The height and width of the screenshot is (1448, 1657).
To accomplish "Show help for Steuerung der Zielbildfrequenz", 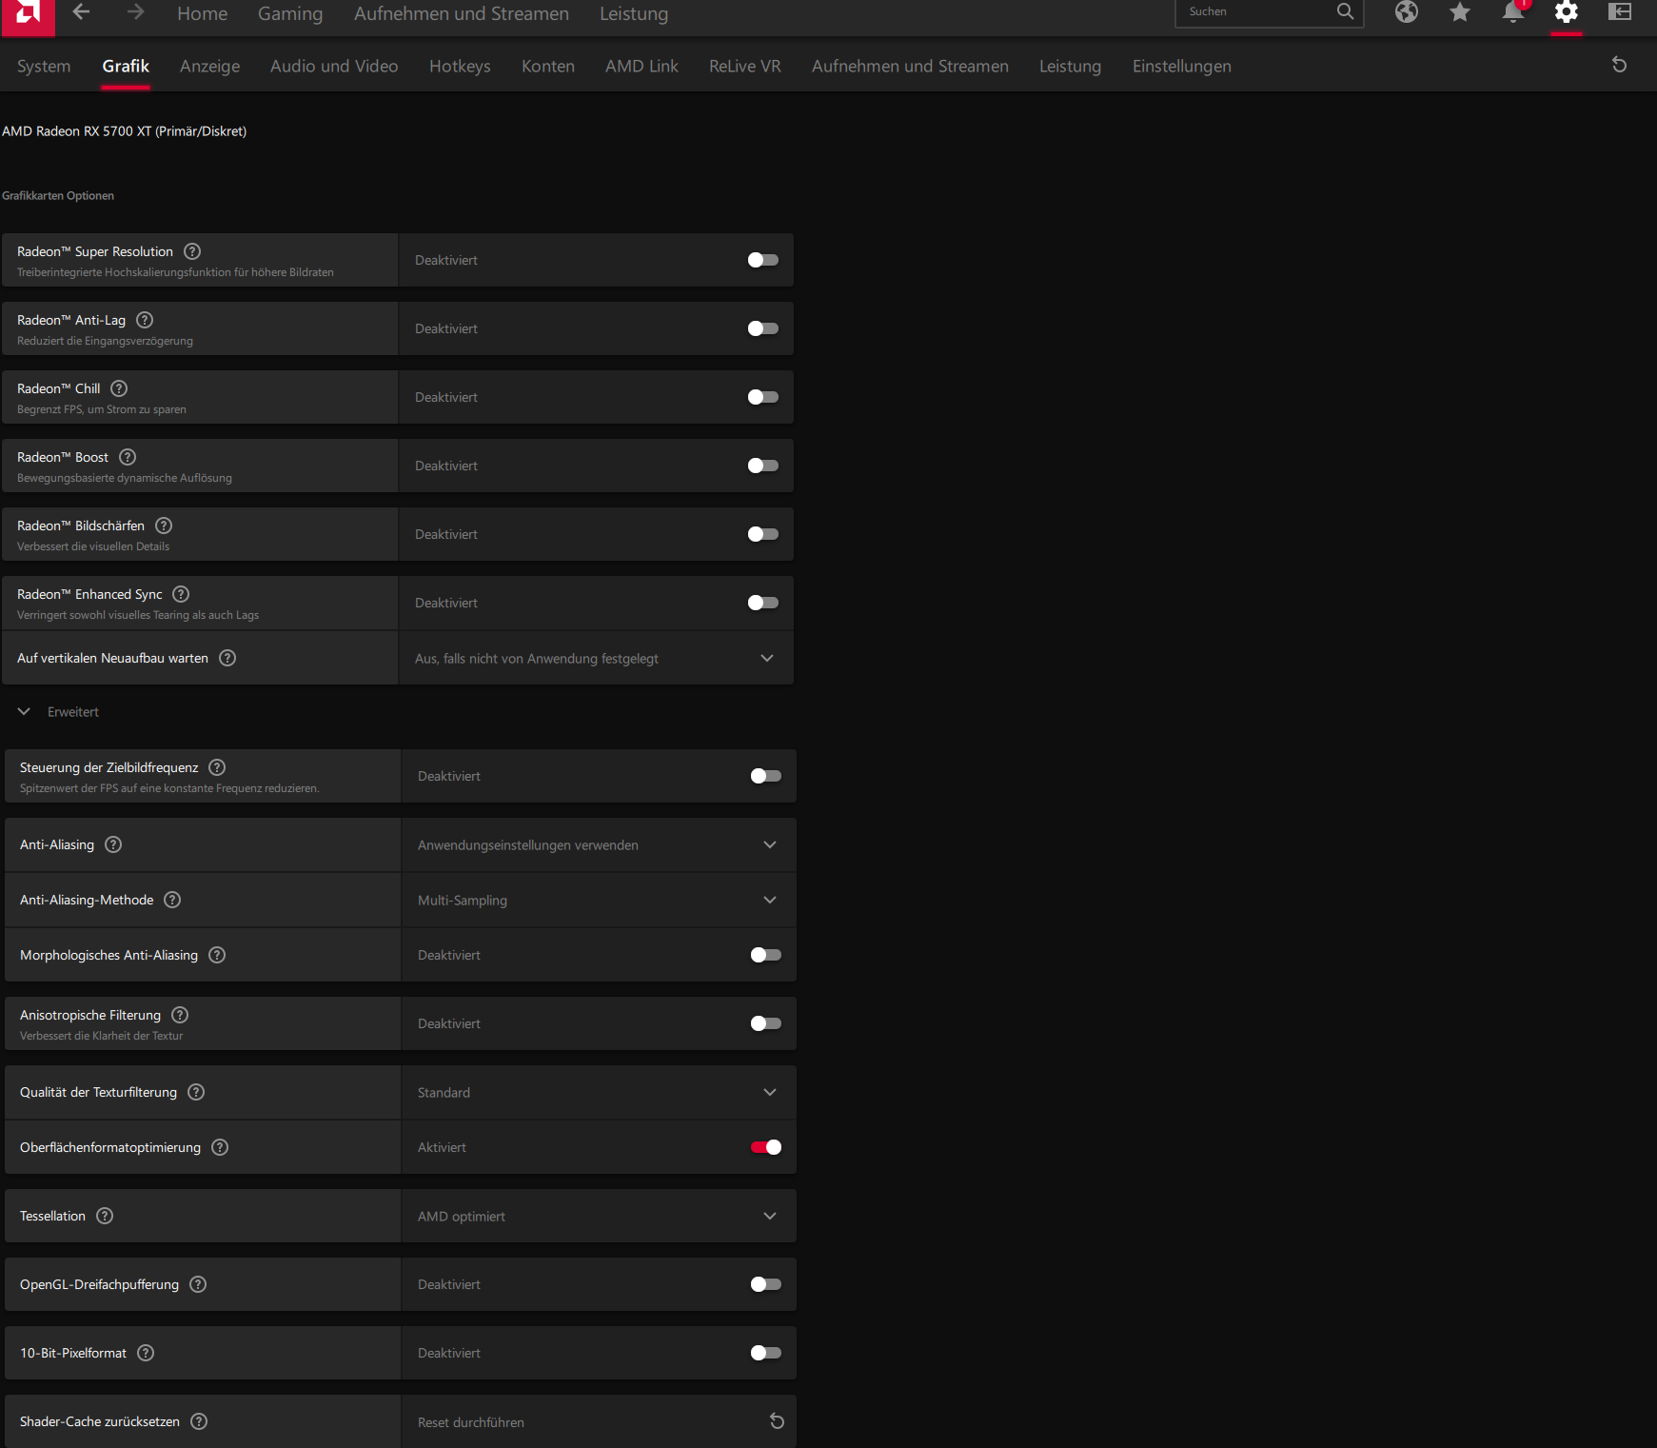I will [217, 767].
